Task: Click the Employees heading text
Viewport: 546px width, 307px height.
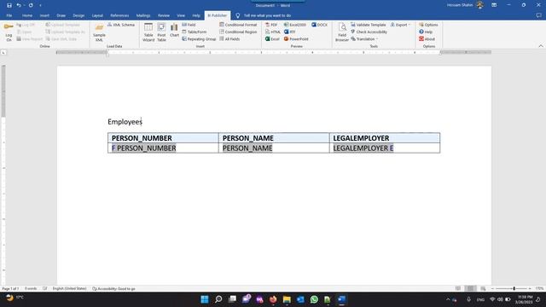Action: pyautogui.click(x=125, y=122)
